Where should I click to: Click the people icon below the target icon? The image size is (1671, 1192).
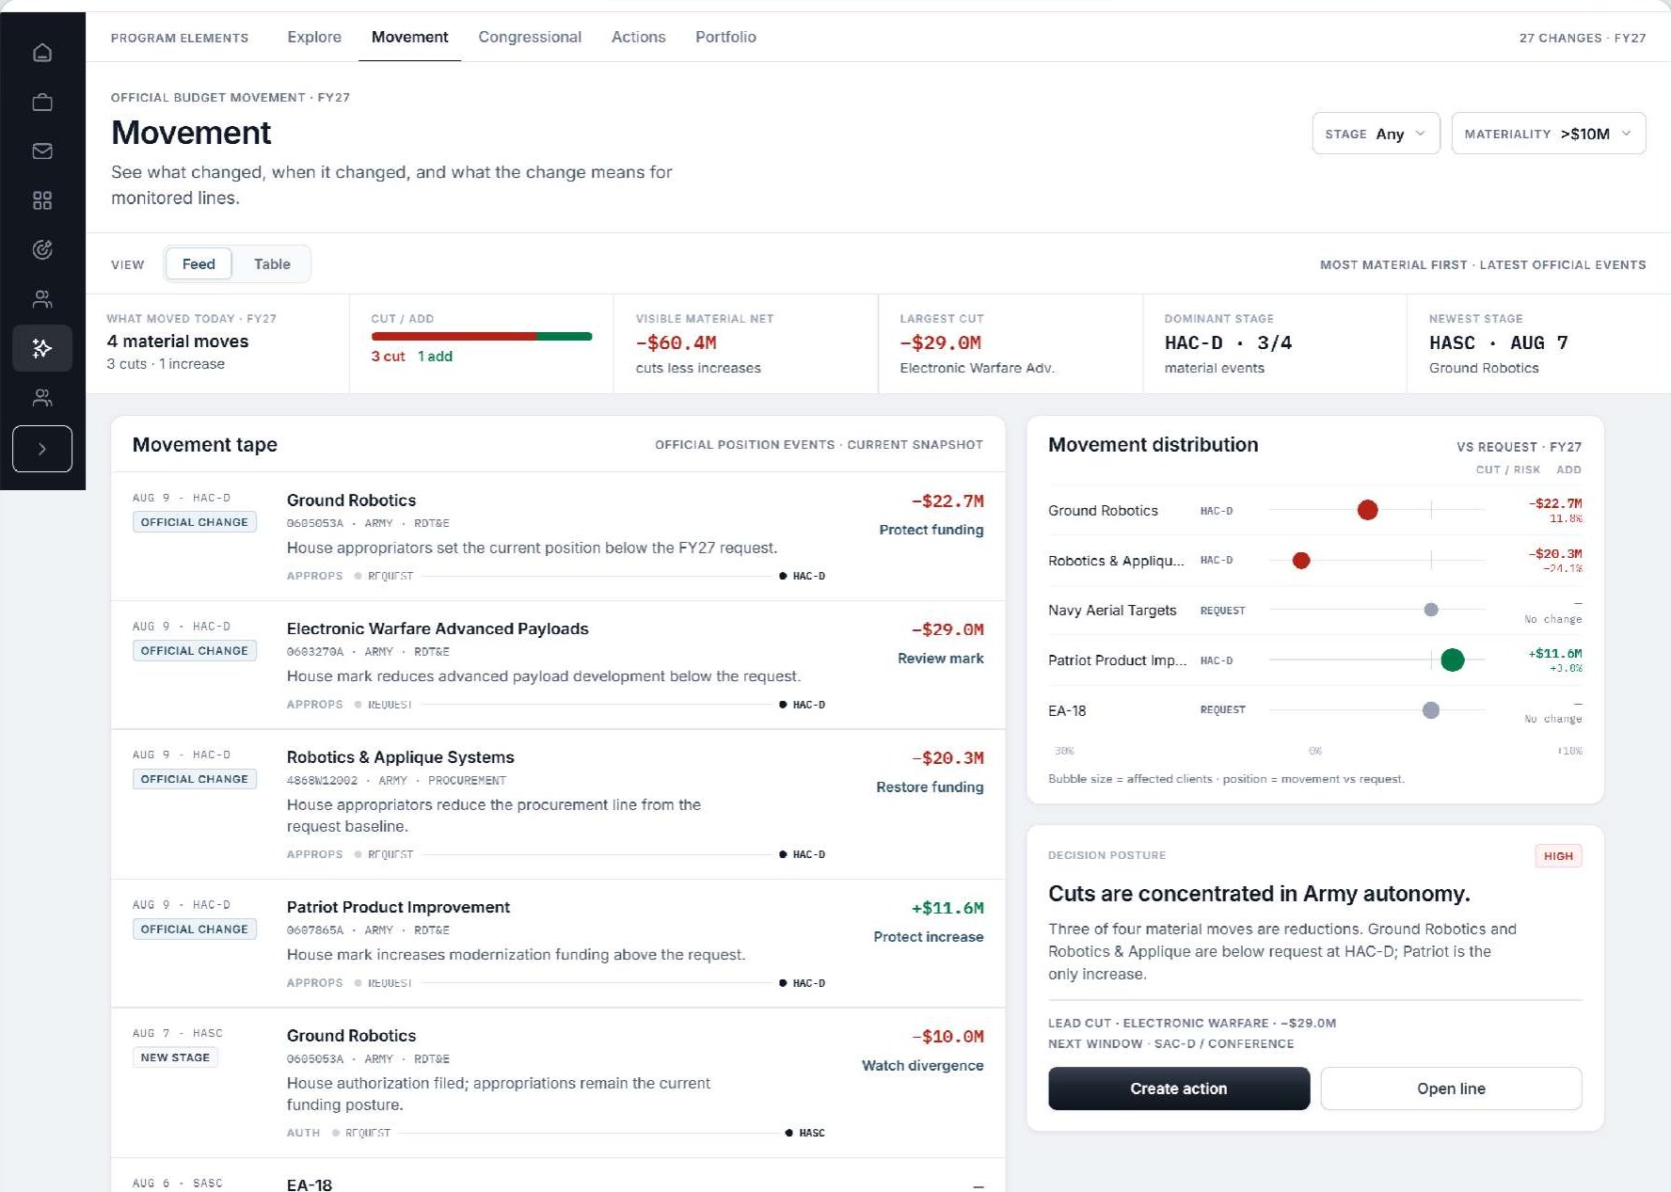click(42, 299)
